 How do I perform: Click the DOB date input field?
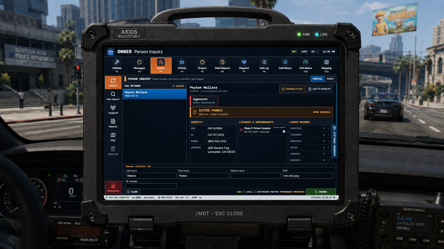point(308,176)
